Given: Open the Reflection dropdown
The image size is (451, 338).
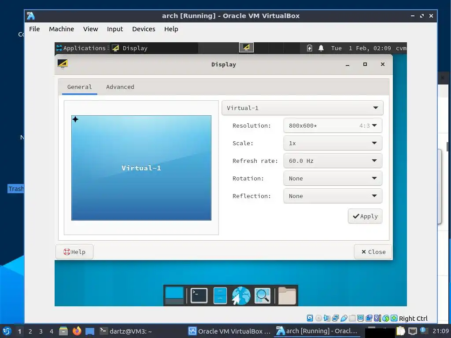Looking at the screenshot, I should pyautogui.click(x=333, y=196).
